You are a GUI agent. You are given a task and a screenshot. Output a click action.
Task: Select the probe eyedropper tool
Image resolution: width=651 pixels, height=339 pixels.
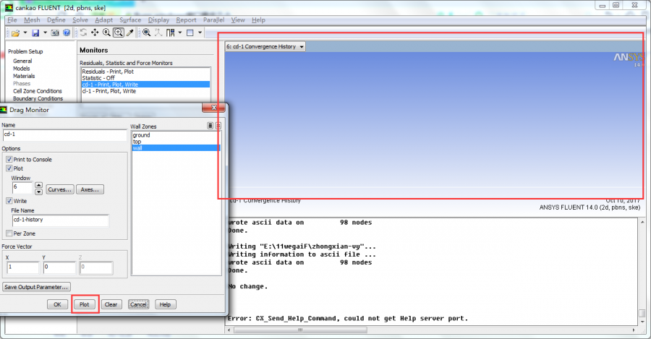tap(130, 33)
